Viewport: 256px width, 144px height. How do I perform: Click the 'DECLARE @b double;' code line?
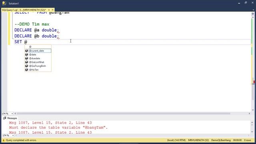pos(36,36)
